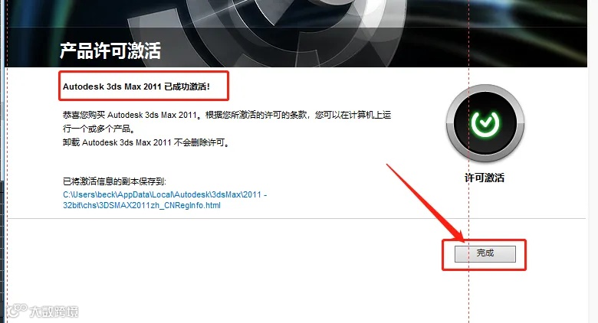
Task: Click the 产品许可激活 page heading
Action: coord(110,51)
